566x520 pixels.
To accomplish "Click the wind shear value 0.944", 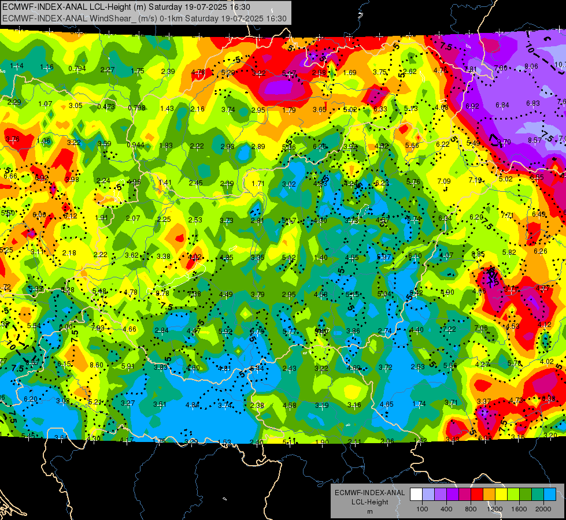I will point(135,145).
